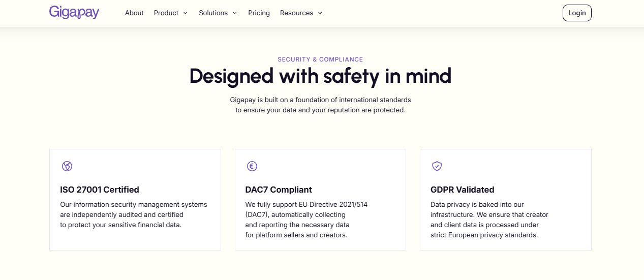Expand the Solutions chevron arrow
The image size is (644, 280).
click(235, 13)
